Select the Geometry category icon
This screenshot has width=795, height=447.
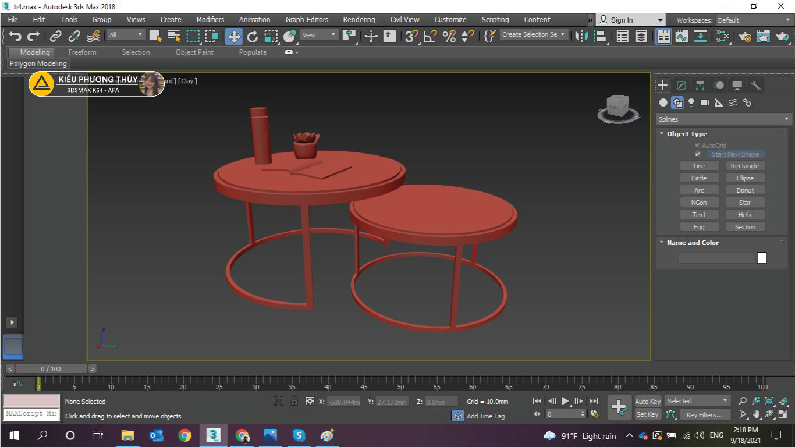[663, 102]
